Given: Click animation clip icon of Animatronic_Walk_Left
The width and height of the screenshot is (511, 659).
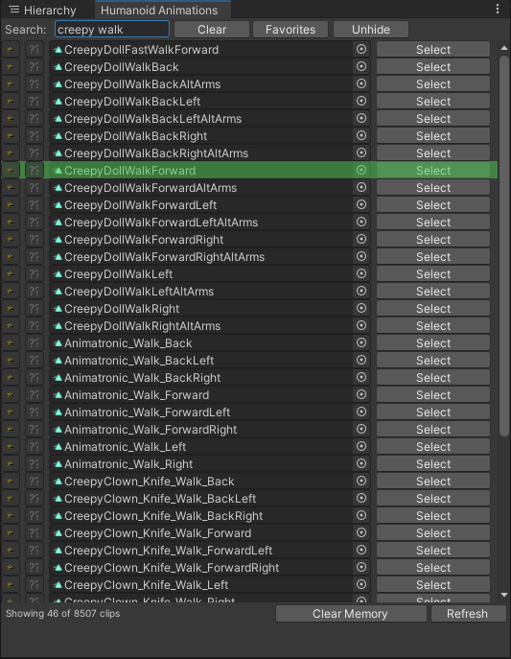Looking at the screenshot, I should [x=58, y=446].
